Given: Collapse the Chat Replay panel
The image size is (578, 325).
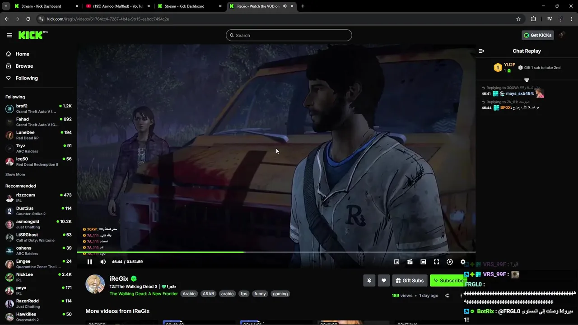Looking at the screenshot, I should [x=481, y=51].
